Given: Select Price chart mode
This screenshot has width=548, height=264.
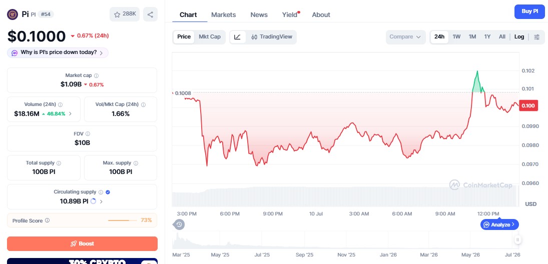Looking at the screenshot, I should click(x=184, y=36).
